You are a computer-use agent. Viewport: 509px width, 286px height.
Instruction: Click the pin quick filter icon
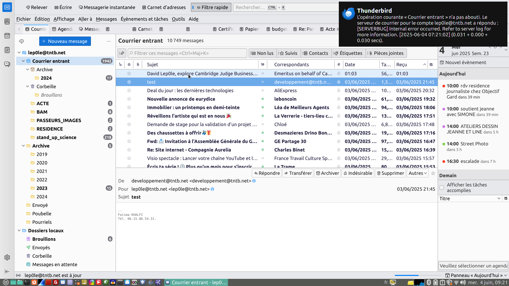pyautogui.click(x=122, y=53)
